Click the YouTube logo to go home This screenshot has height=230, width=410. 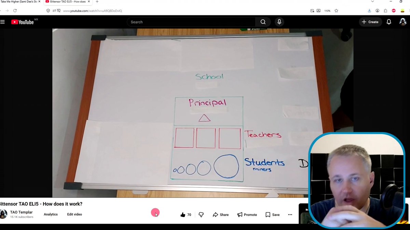pyautogui.click(x=23, y=22)
